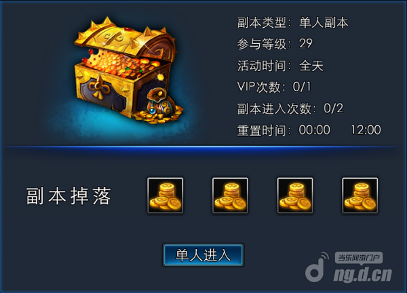Image resolution: width=407 pixels, height=293 pixels.
Task: Click the 单人进入 button
Action: tap(203, 254)
